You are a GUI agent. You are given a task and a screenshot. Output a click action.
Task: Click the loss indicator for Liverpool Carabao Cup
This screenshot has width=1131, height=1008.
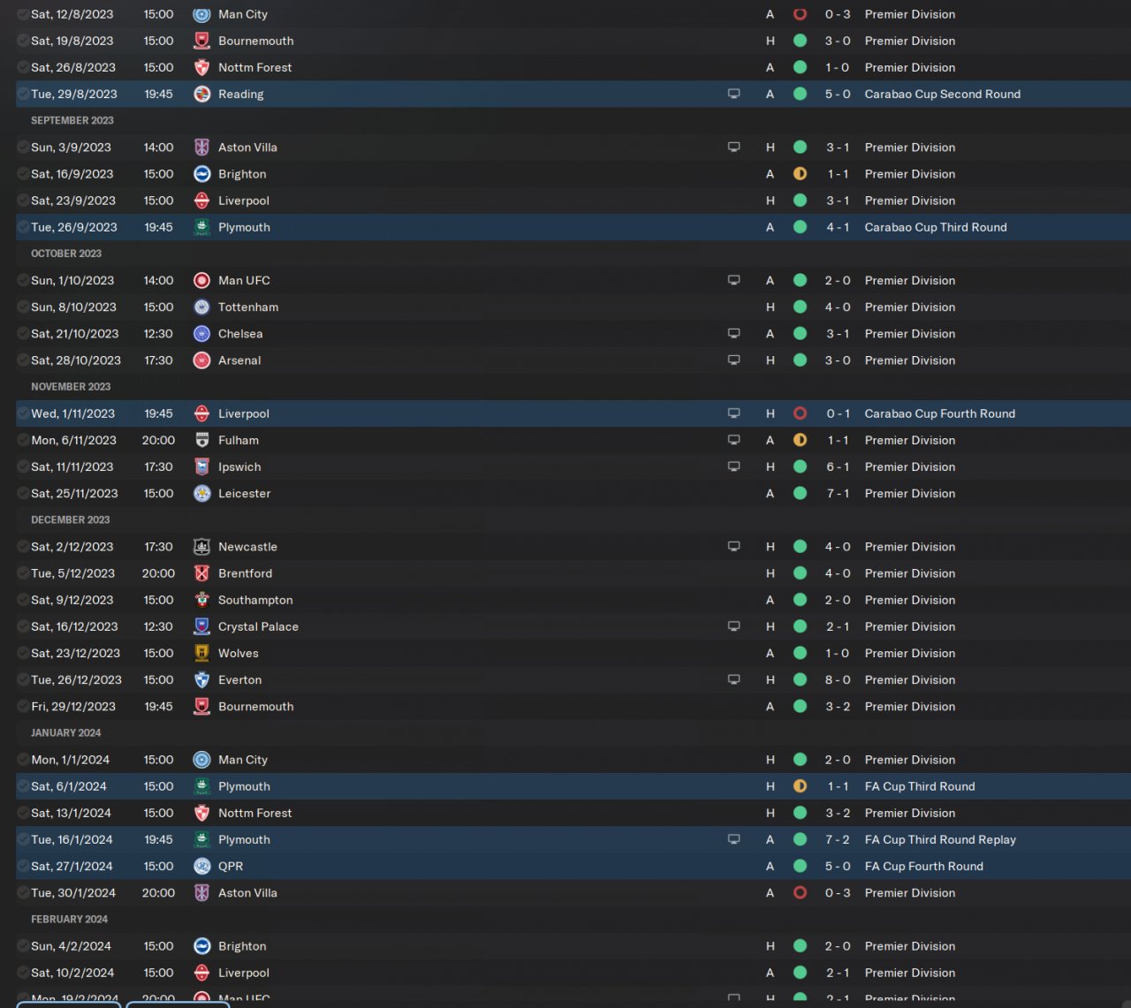pyautogui.click(x=800, y=413)
